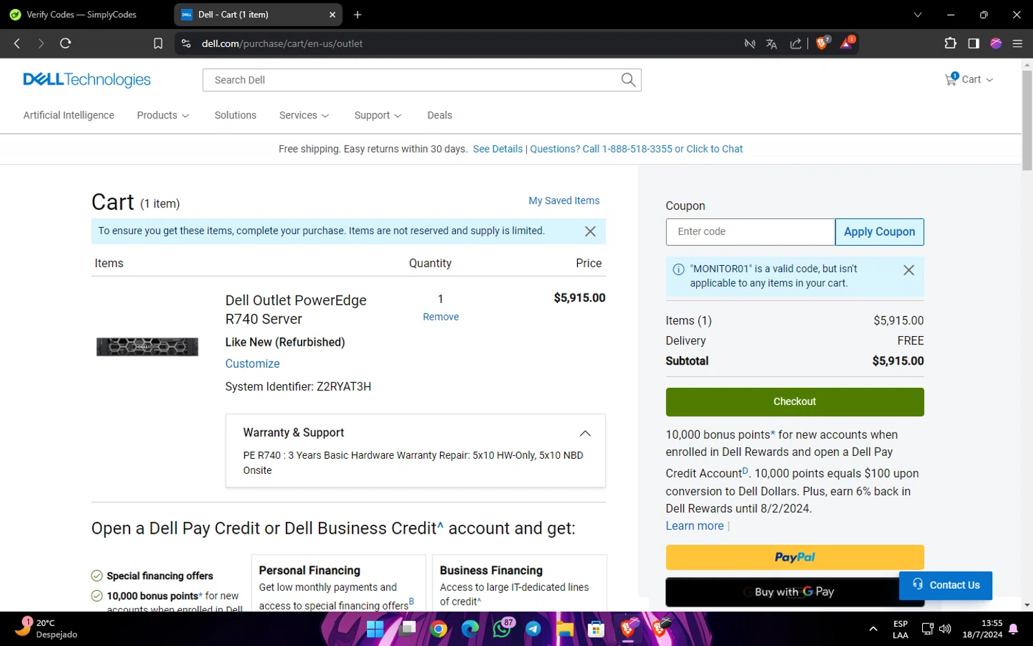Click the search magnifier icon in the Dell search box

pos(628,80)
